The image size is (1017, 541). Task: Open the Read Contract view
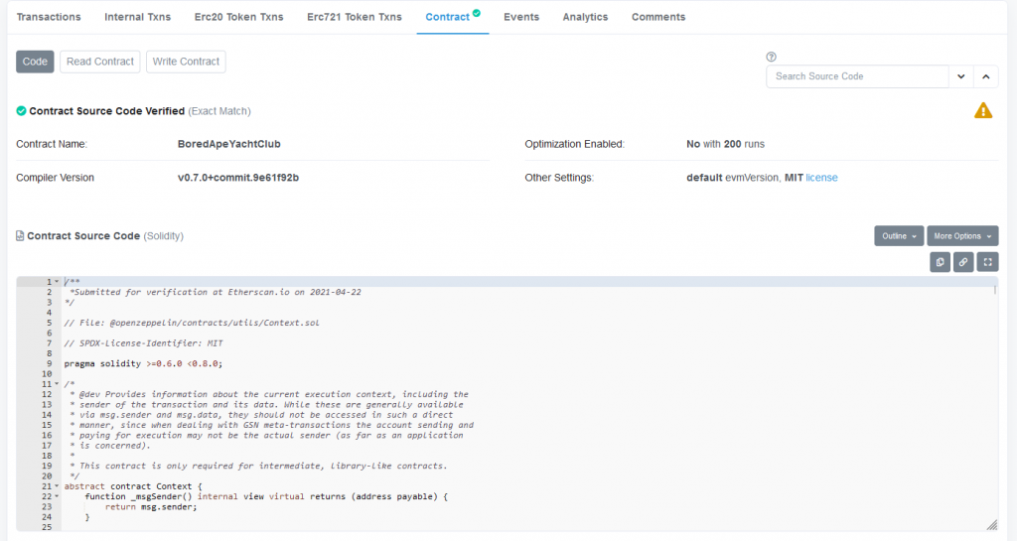[x=100, y=62]
